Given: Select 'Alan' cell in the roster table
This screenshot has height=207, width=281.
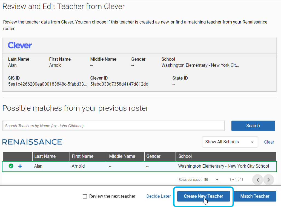Looking at the screenshot, I should pyautogui.click(x=38, y=166).
